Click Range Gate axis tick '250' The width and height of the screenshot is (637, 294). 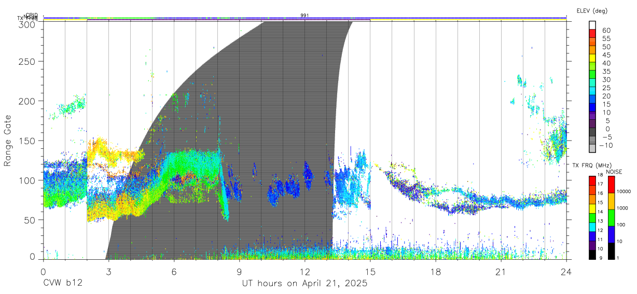(27, 61)
